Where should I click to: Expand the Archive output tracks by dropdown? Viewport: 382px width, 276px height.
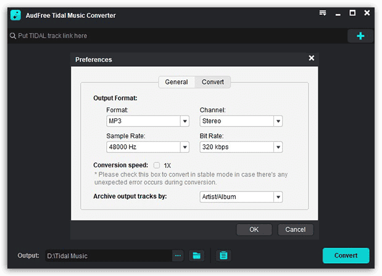pyautogui.click(x=278, y=197)
